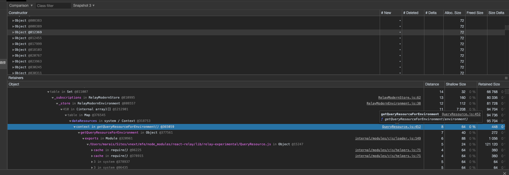Sort by Alloc. Size column header
Image resolution: width=509 pixels, height=175 pixels.
pos(454,13)
